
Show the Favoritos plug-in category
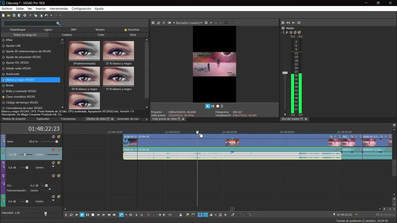coord(132,29)
